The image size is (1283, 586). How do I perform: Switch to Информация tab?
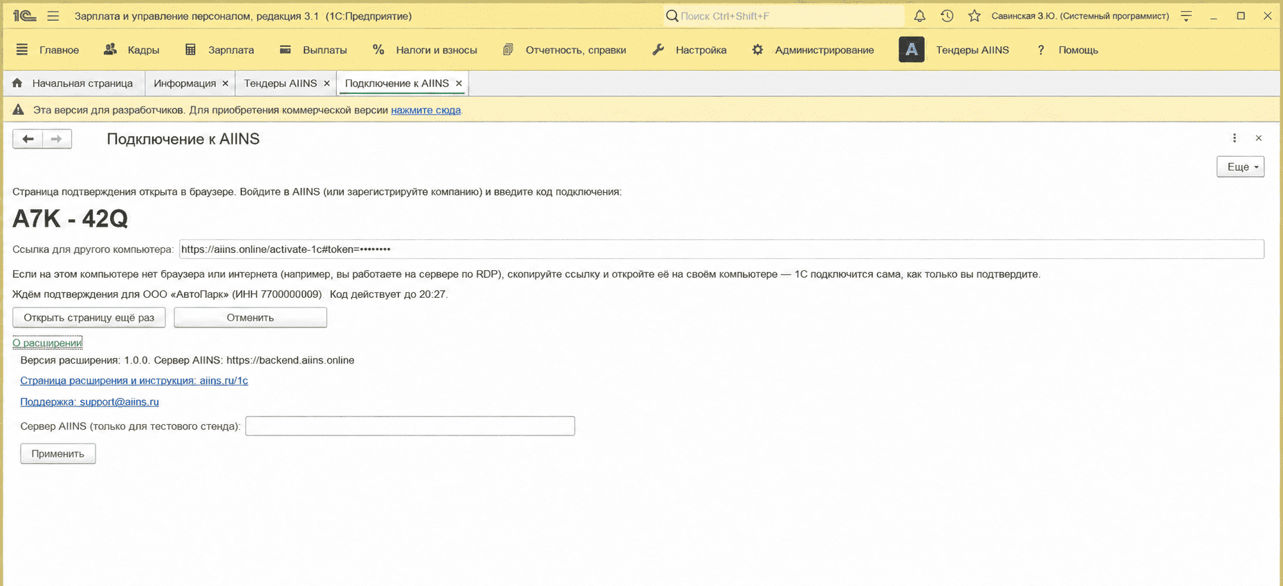click(x=185, y=83)
